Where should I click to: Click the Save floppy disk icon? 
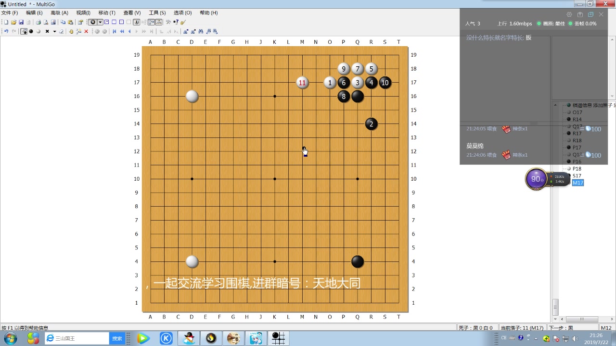pos(21,22)
